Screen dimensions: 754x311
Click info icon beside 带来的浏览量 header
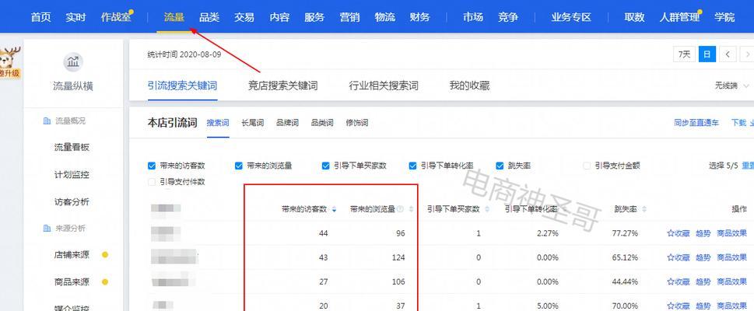click(x=399, y=209)
